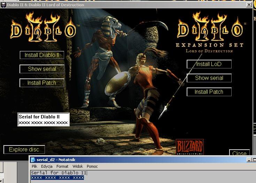Image resolution: width=256 pixels, height=183 pixels.
Task: Click 'Serial for Diablo II' label in launcher box
Action: point(39,117)
